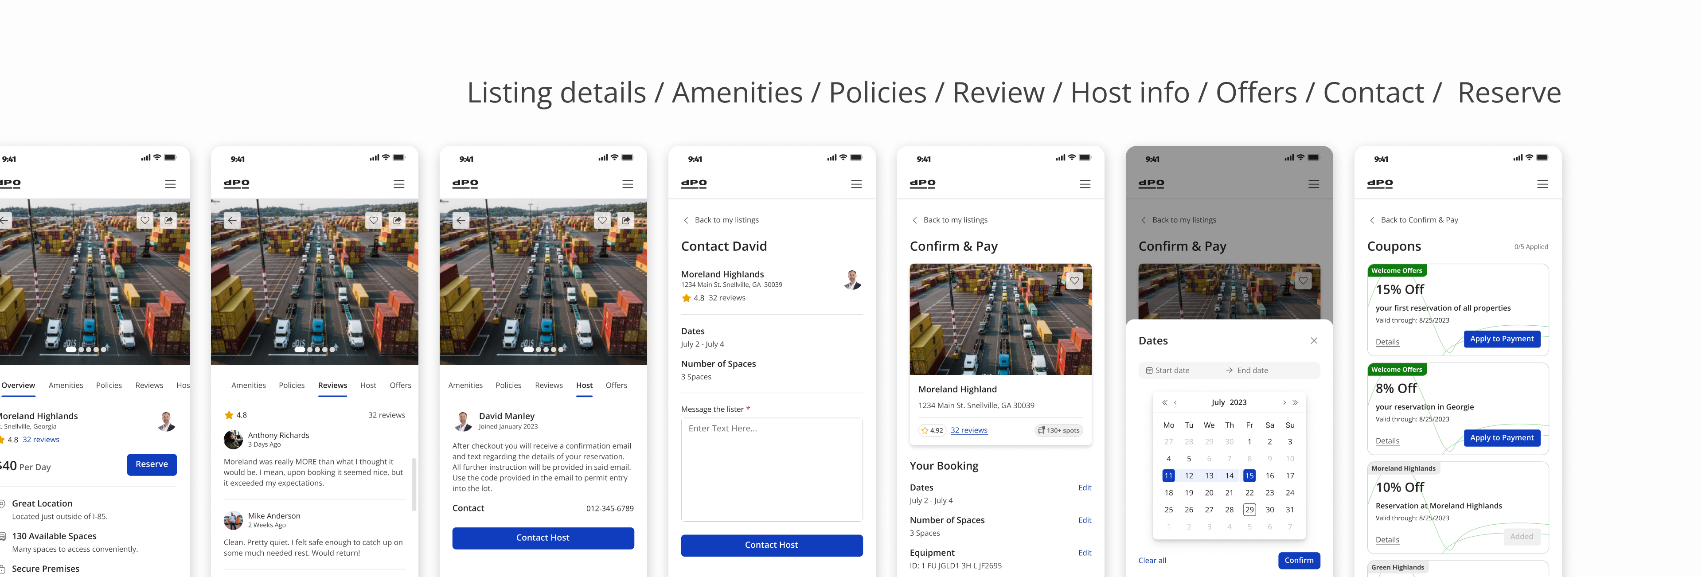
Task: Click Clear all in Dates sheet
Action: (x=1152, y=561)
